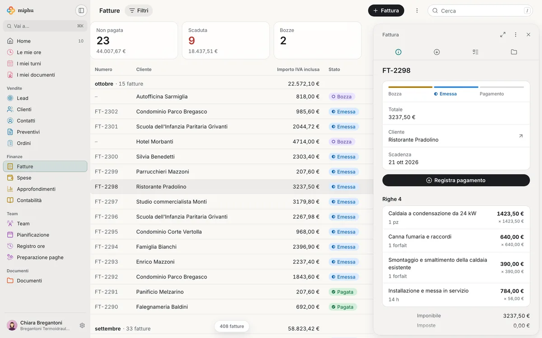542x338 pixels.
Task: Sort by Cliente column header
Action: [144, 69]
